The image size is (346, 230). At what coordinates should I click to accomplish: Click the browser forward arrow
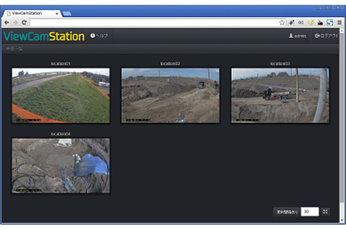pyautogui.click(x=15, y=23)
